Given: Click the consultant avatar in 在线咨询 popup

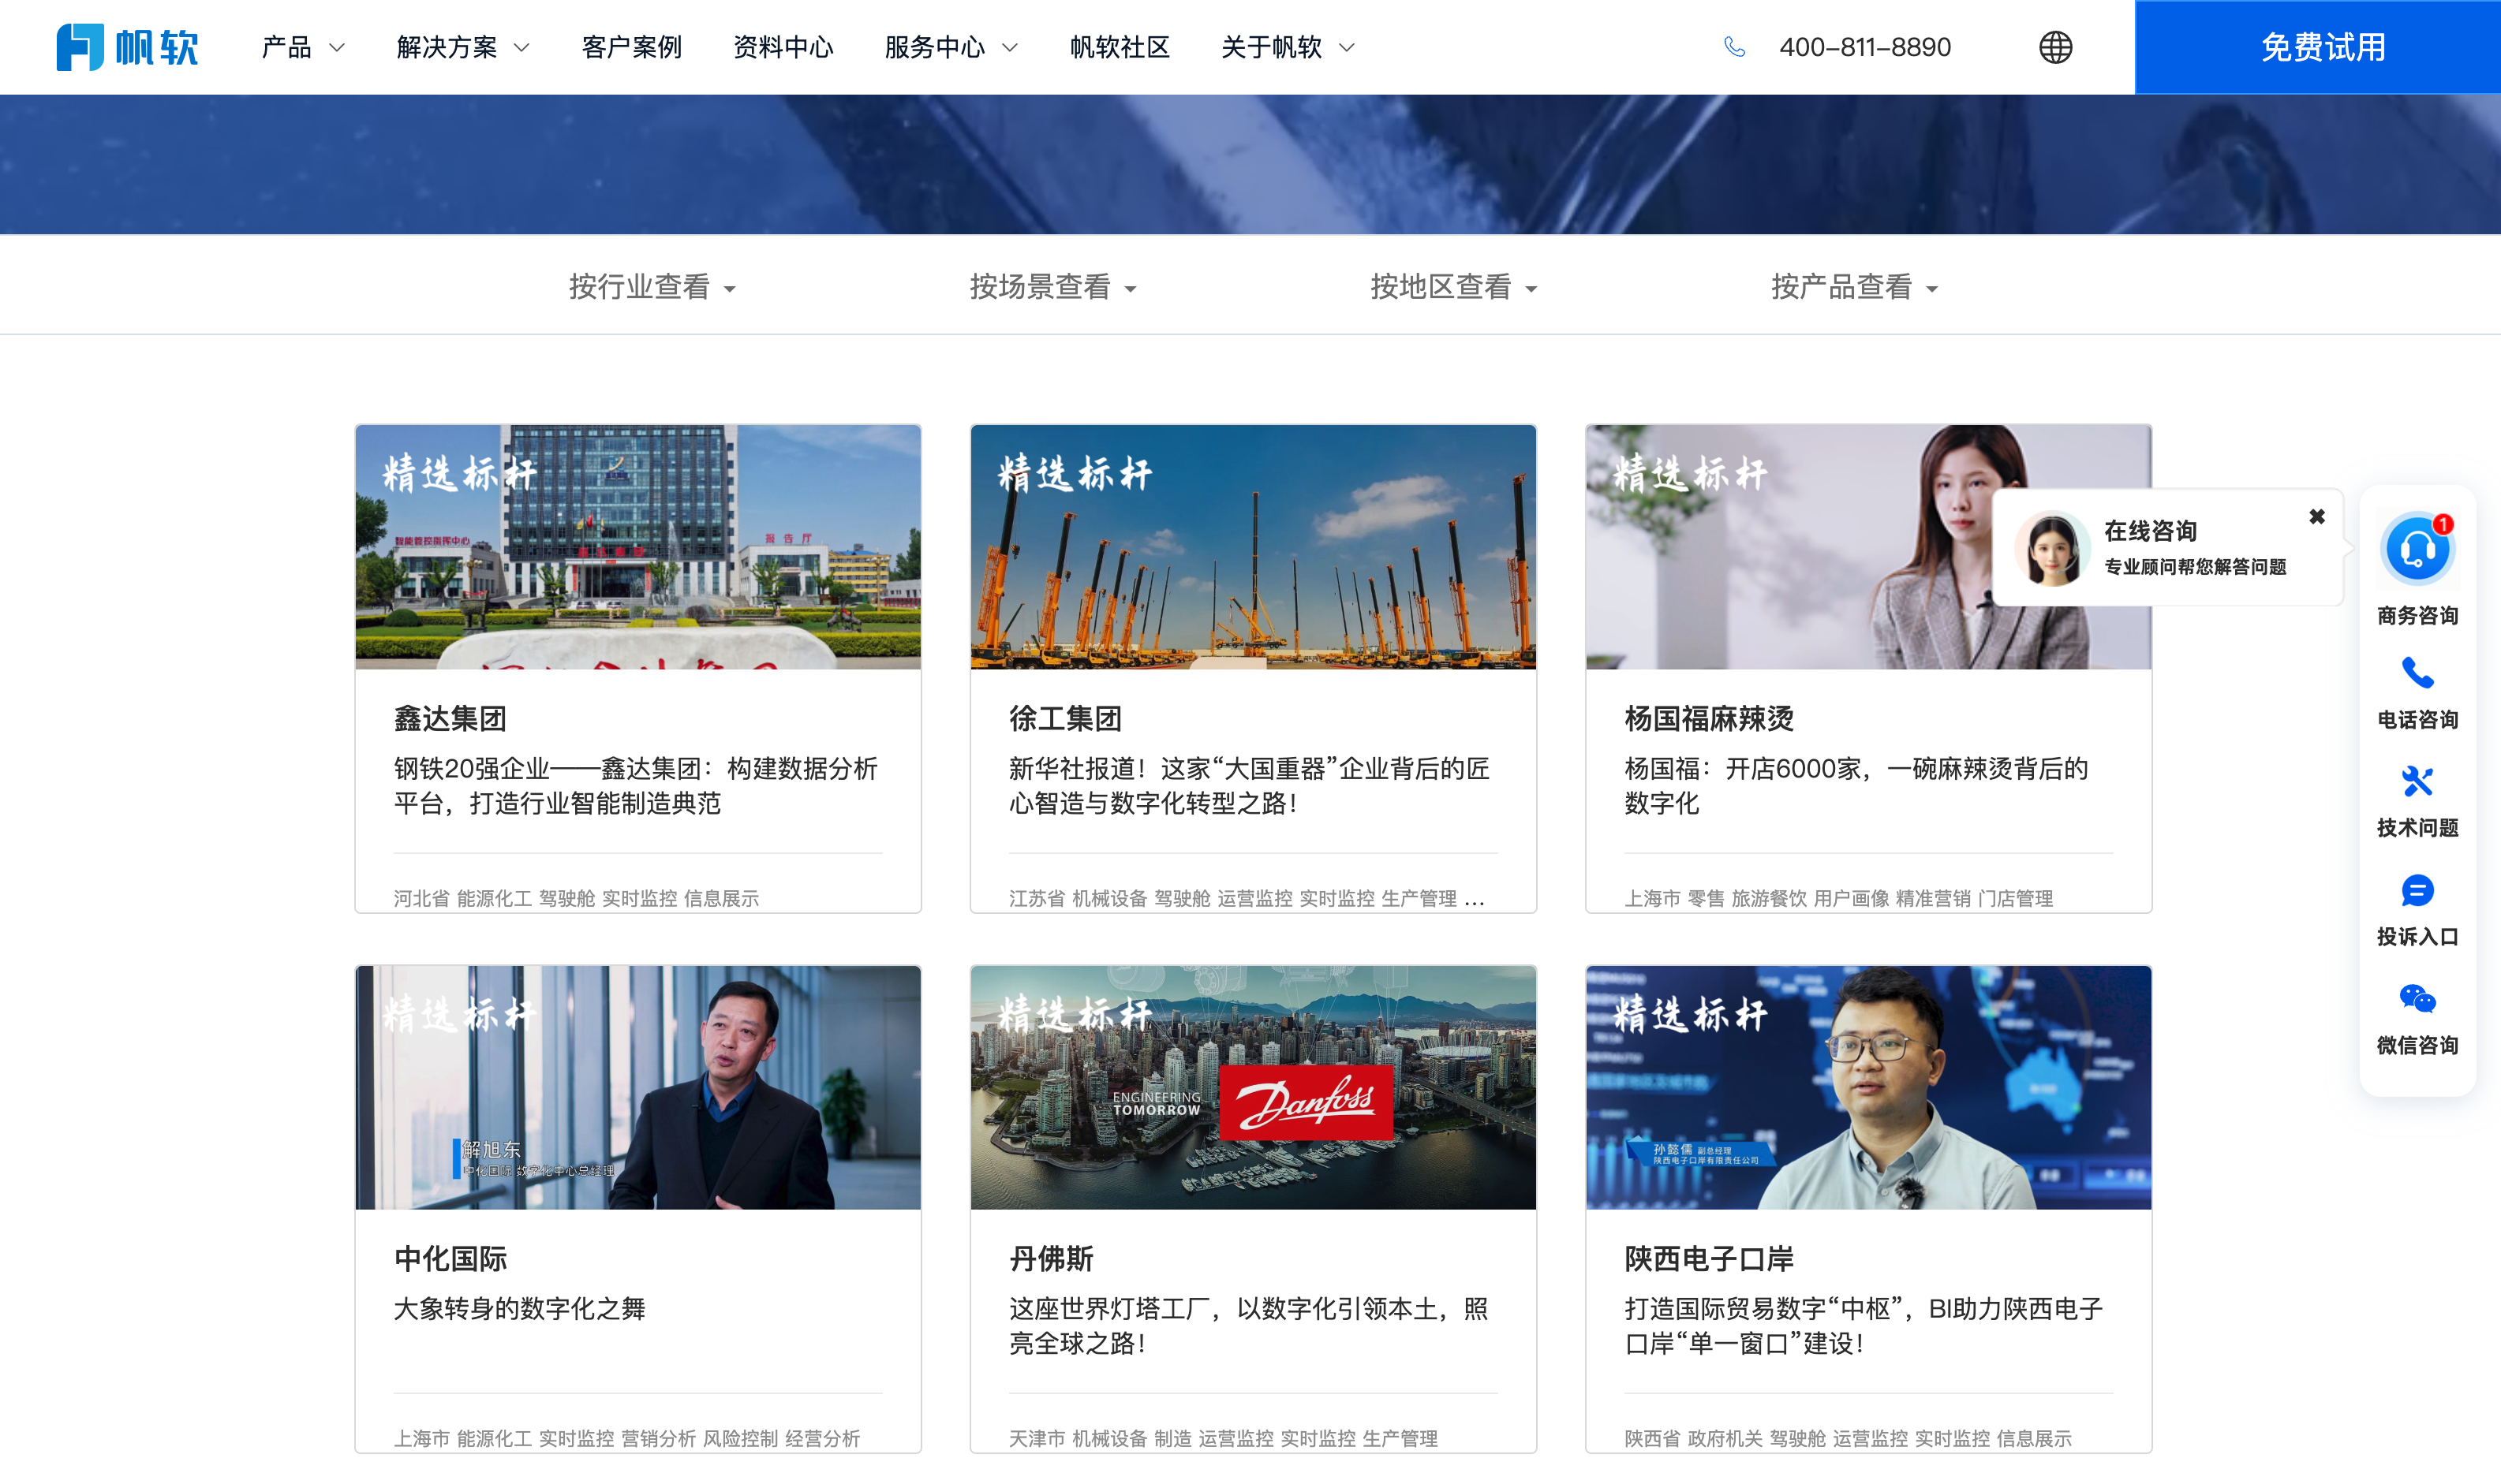Looking at the screenshot, I should [2052, 548].
